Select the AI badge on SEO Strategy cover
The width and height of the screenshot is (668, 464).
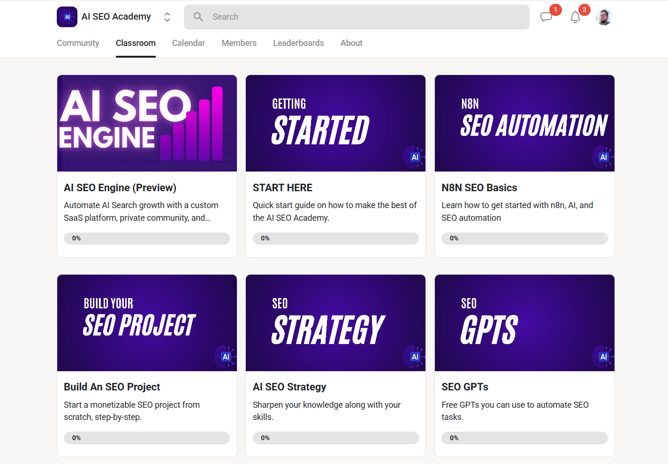coord(414,357)
